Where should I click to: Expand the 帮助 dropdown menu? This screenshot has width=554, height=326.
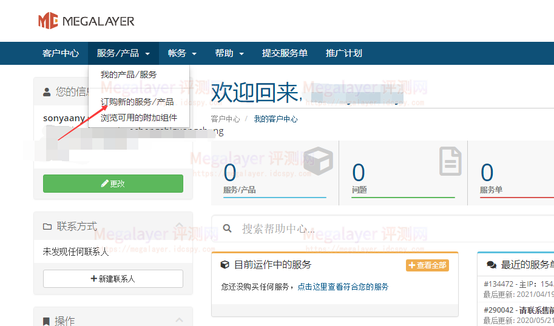pyautogui.click(x=229, y=53)
